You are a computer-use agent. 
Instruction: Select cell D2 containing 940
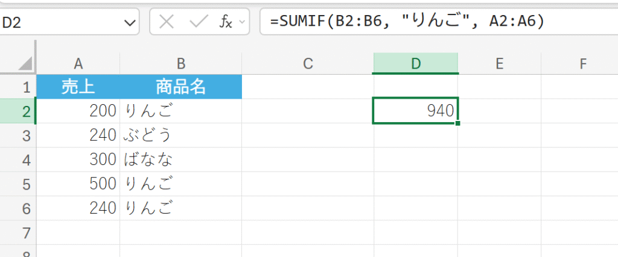tap(415, 111)
